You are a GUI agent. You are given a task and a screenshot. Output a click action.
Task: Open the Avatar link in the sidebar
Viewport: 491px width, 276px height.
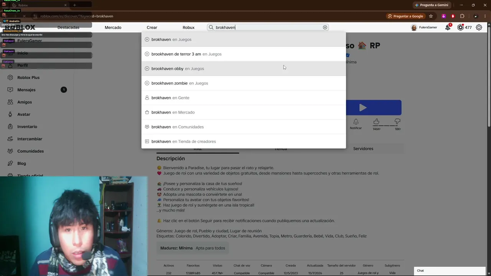click(x=24, y=114)
